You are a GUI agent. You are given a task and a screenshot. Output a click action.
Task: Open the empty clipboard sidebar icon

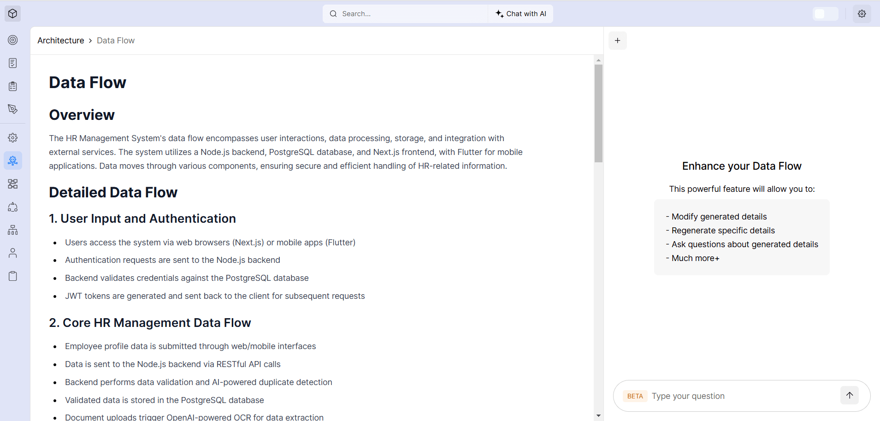point(13,276)
